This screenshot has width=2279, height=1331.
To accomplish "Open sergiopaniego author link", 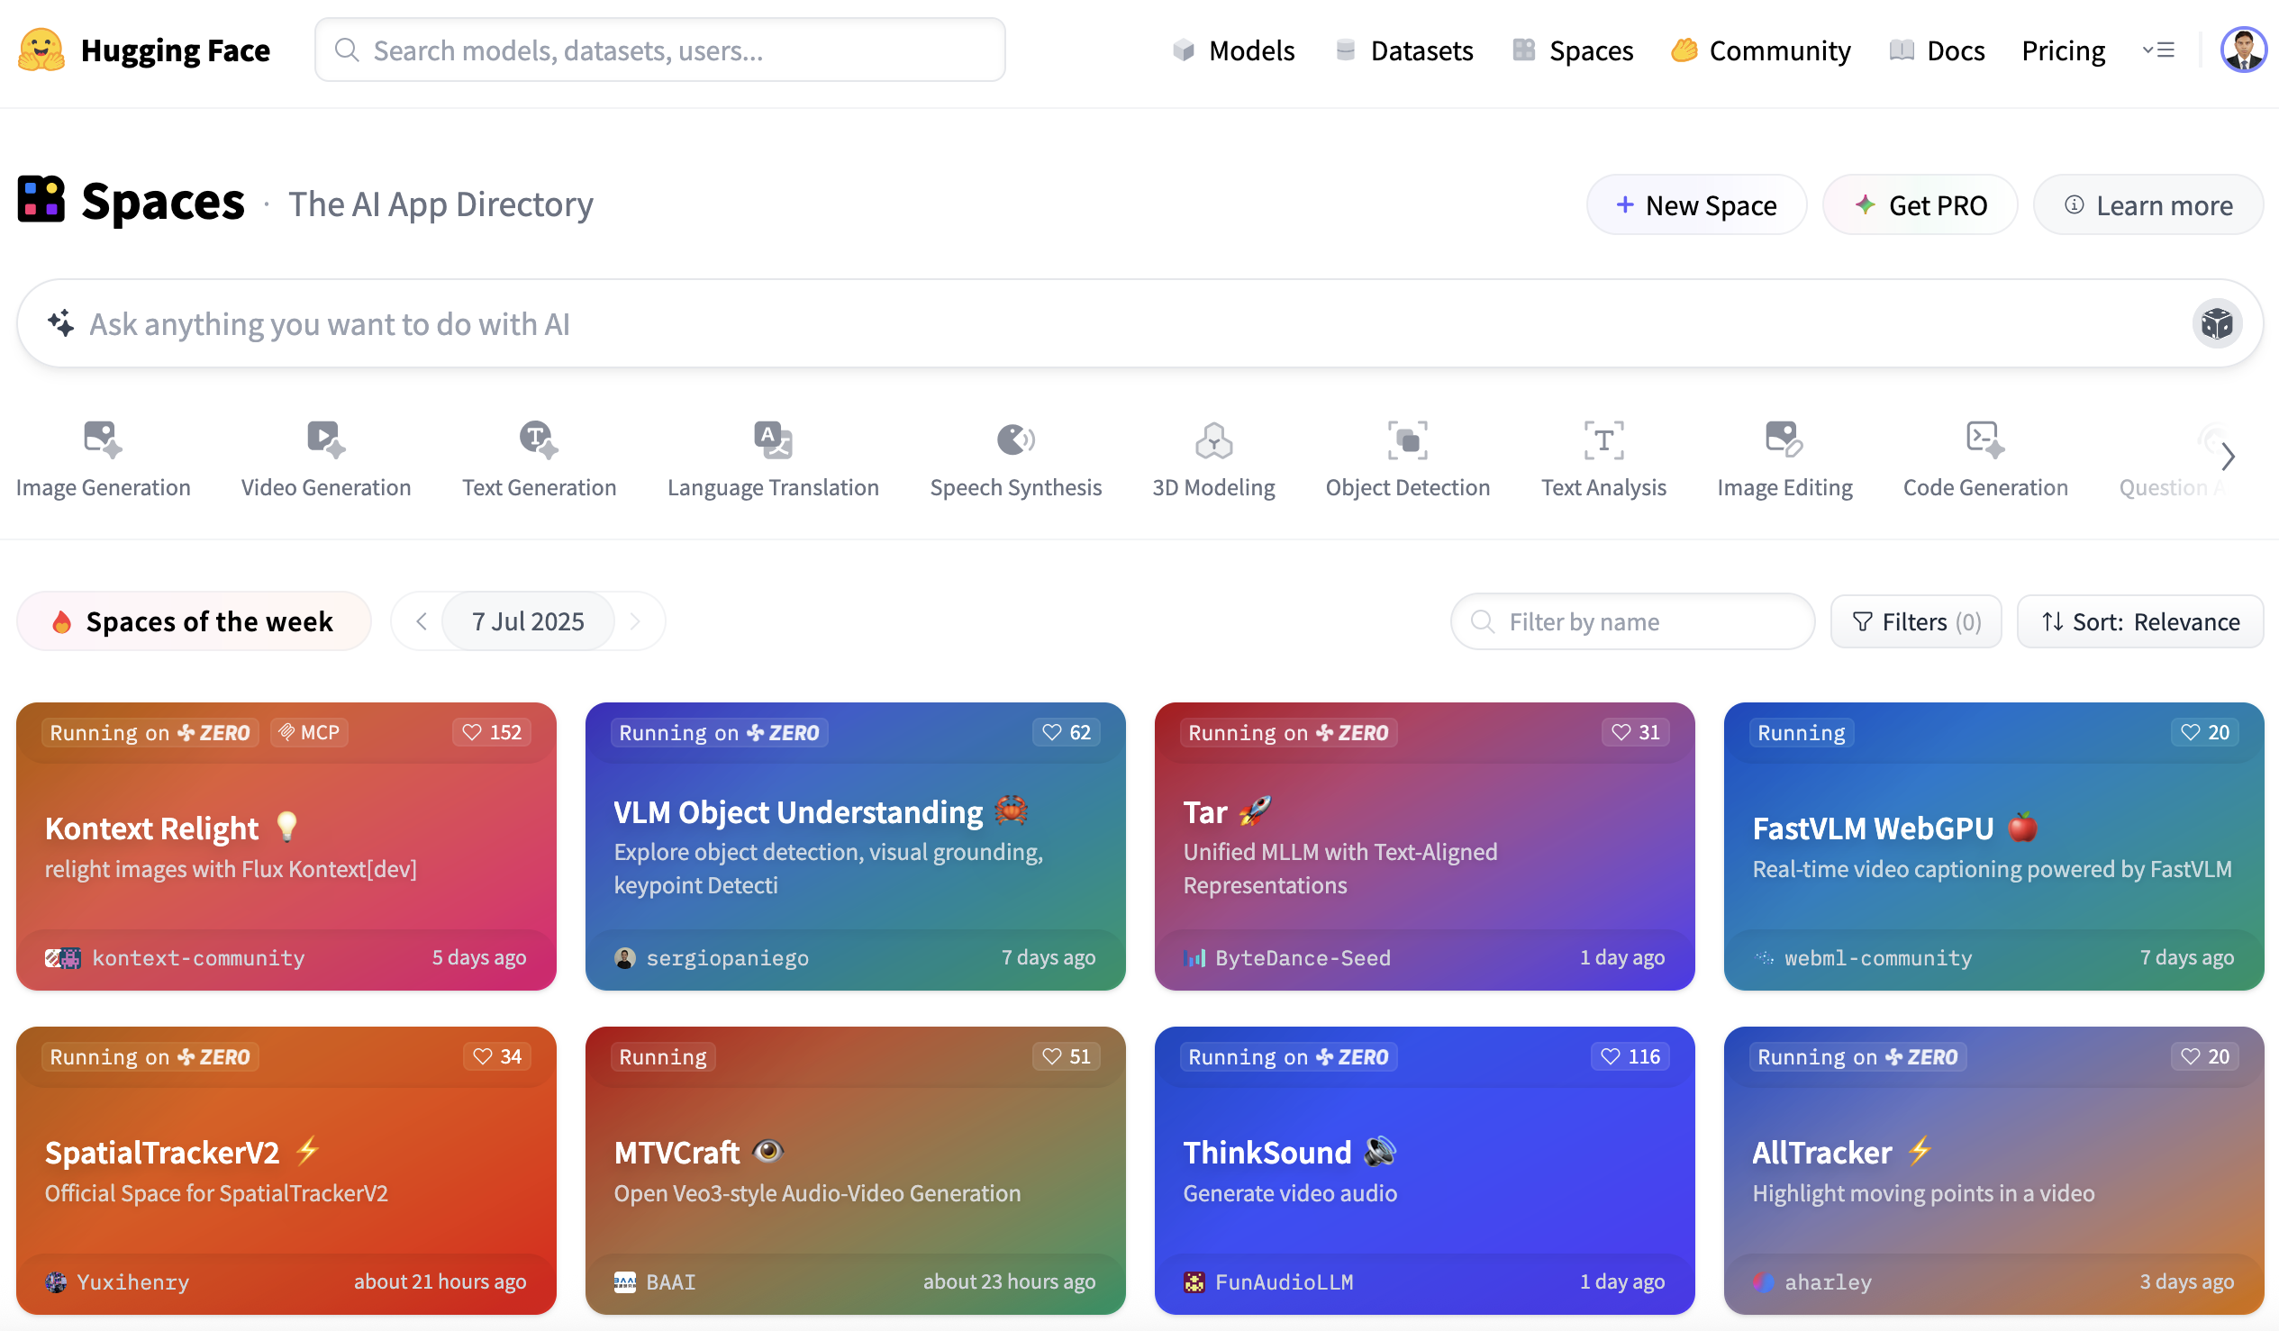I will (x=727, y=958).
